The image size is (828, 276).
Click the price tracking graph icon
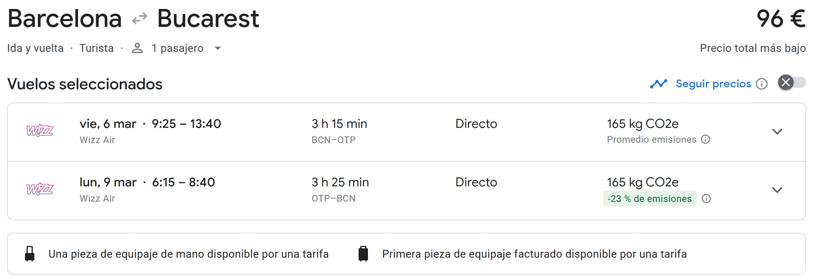658,84
